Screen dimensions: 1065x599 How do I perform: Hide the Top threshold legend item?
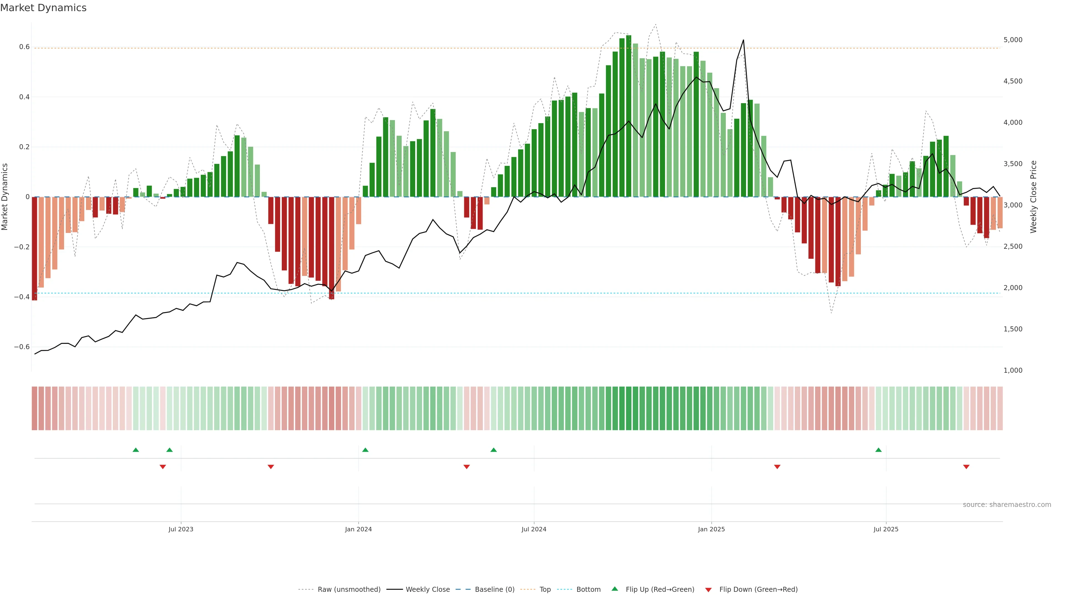point(545,590)
